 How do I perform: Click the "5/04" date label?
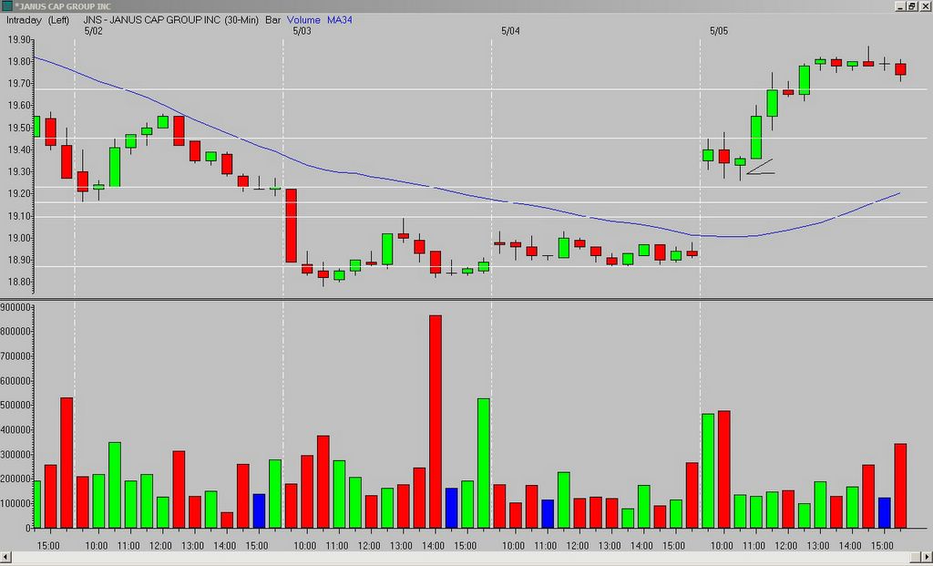click(x=510, y=32)
